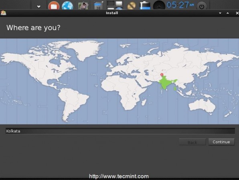
Task: Click the Back button
Action: 192,142
